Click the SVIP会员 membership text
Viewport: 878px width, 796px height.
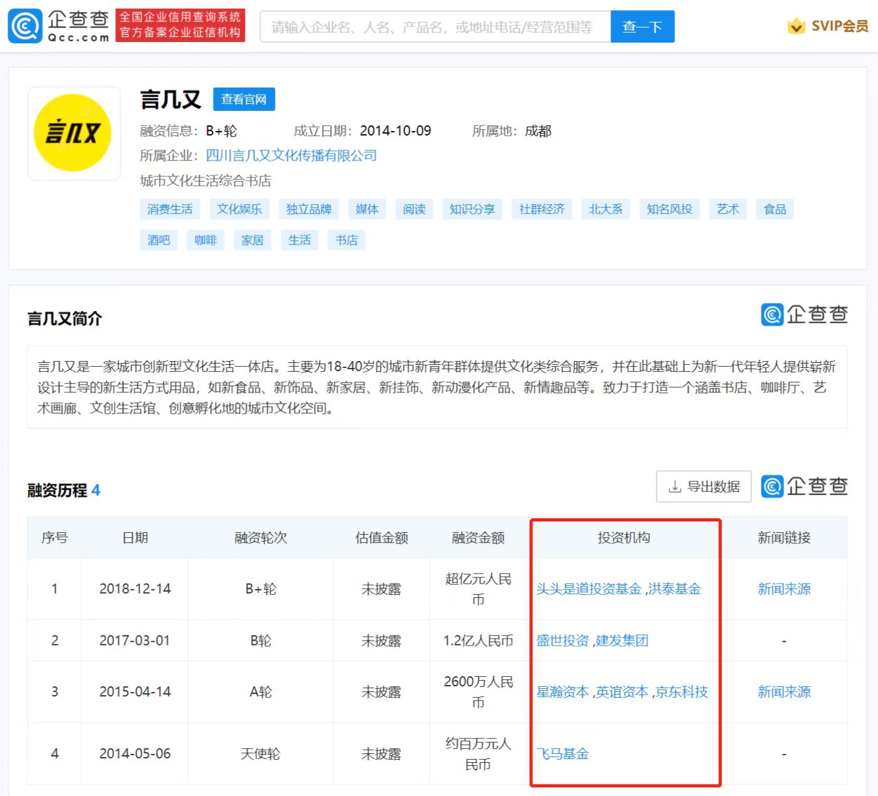[840, 26]
